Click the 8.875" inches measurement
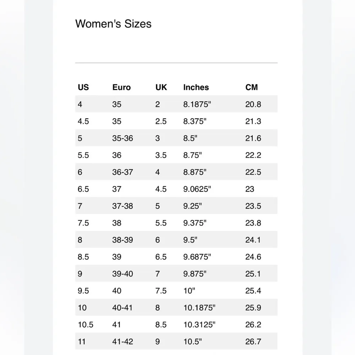355x355 pixels. click(195, 172)
